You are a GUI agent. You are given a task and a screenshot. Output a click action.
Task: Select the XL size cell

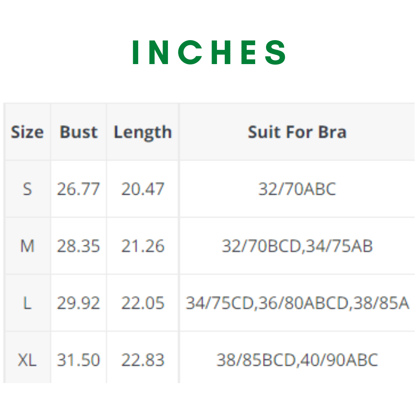pyautogui.click(x=27, y=360)
